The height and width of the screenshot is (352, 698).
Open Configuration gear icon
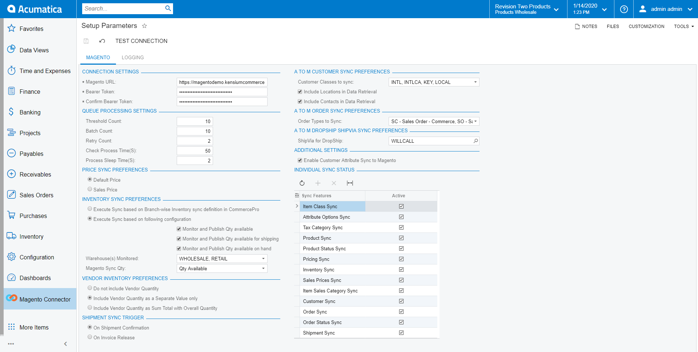coord(11,256)
